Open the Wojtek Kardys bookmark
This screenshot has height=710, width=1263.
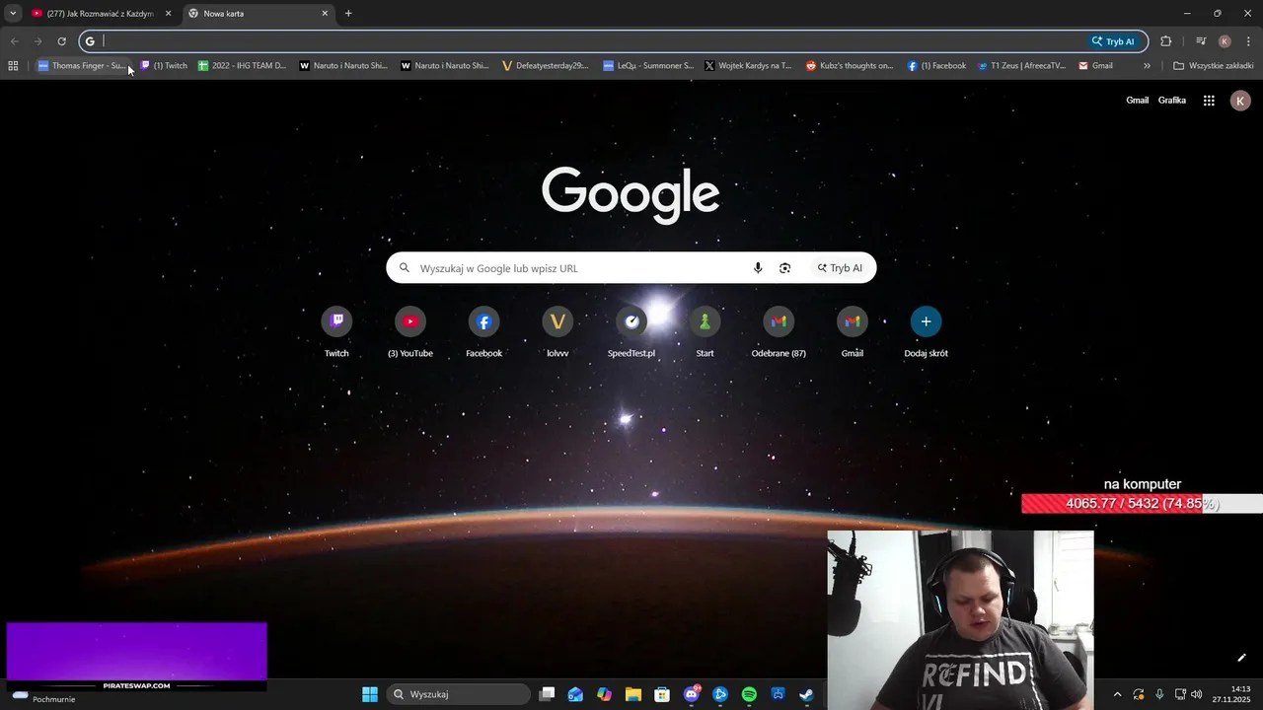[748, 66]
